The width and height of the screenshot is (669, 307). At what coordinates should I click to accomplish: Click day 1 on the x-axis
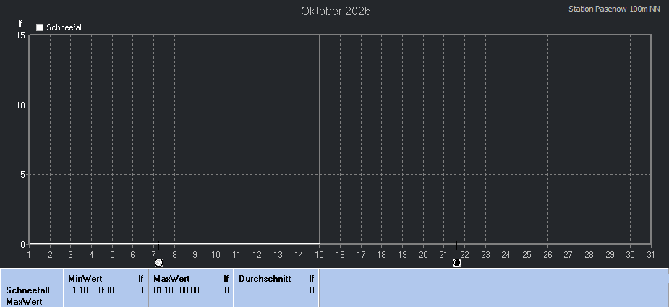point(29,254)
